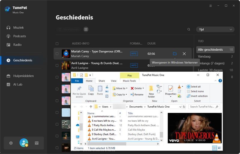
Task: Filter history by Vandaag
Action: 215,56
